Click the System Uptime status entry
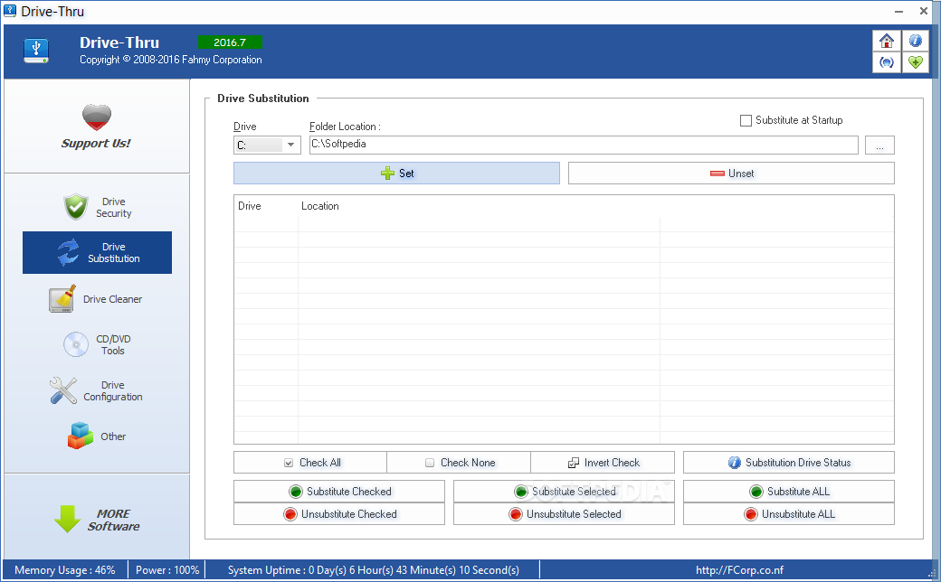941x582 pixels. (x=374, y=570)
